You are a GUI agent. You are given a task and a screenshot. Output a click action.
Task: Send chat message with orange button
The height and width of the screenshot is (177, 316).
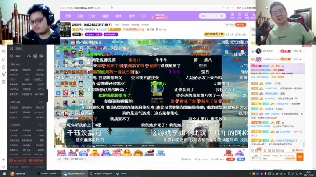(x=300, y=157)
